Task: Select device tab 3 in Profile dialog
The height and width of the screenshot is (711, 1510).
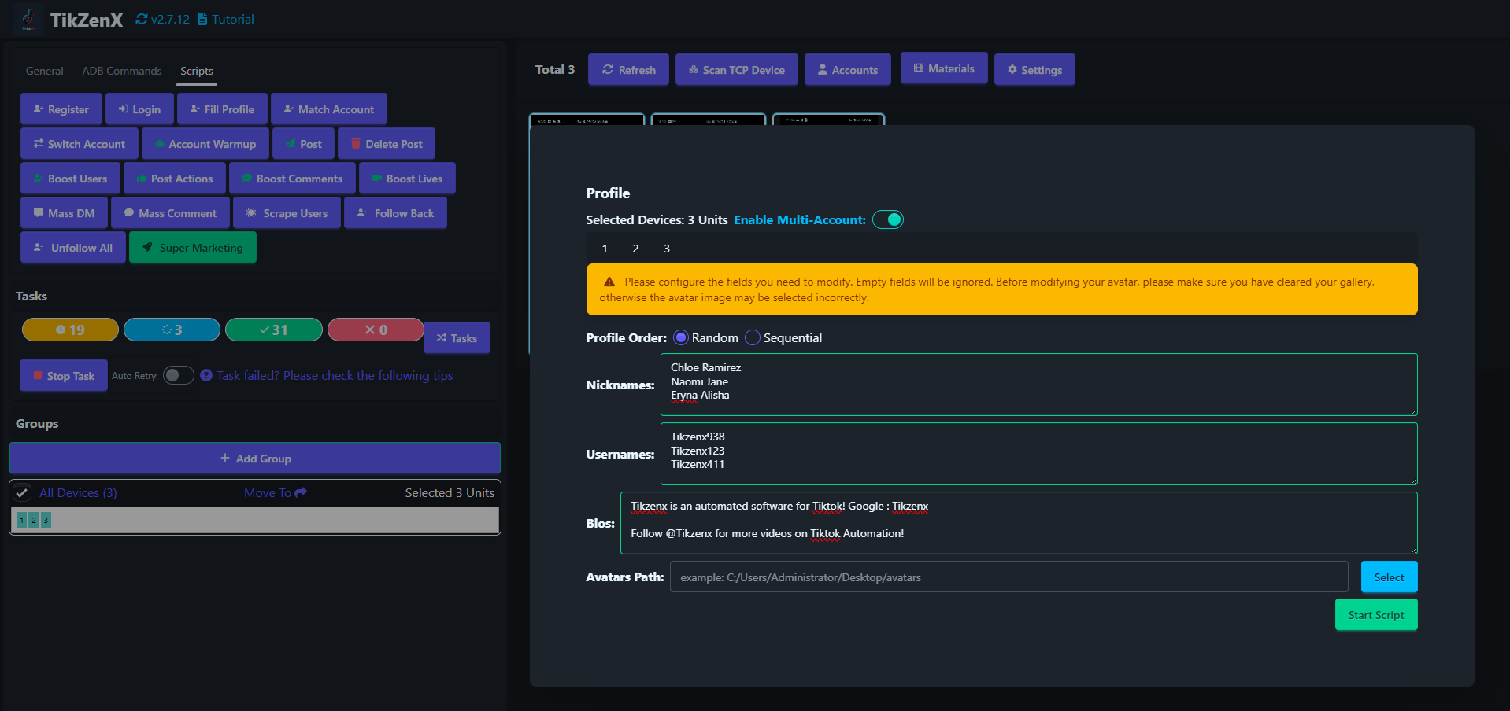Action: click(x=667, y=249)
